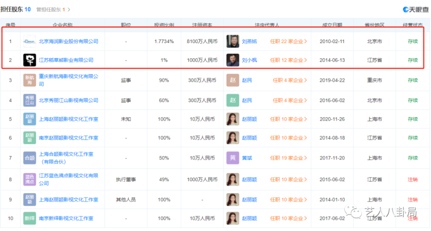Image resolution: width=431 pixels, height=231 pixels.
Task: Click the 蓝色沸点 company logo tile
Action: [x=29, y=179]
